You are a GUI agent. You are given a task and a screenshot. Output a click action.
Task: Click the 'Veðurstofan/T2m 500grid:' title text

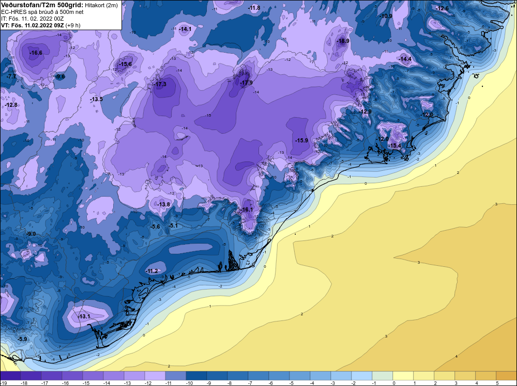(x=42, y=5)
